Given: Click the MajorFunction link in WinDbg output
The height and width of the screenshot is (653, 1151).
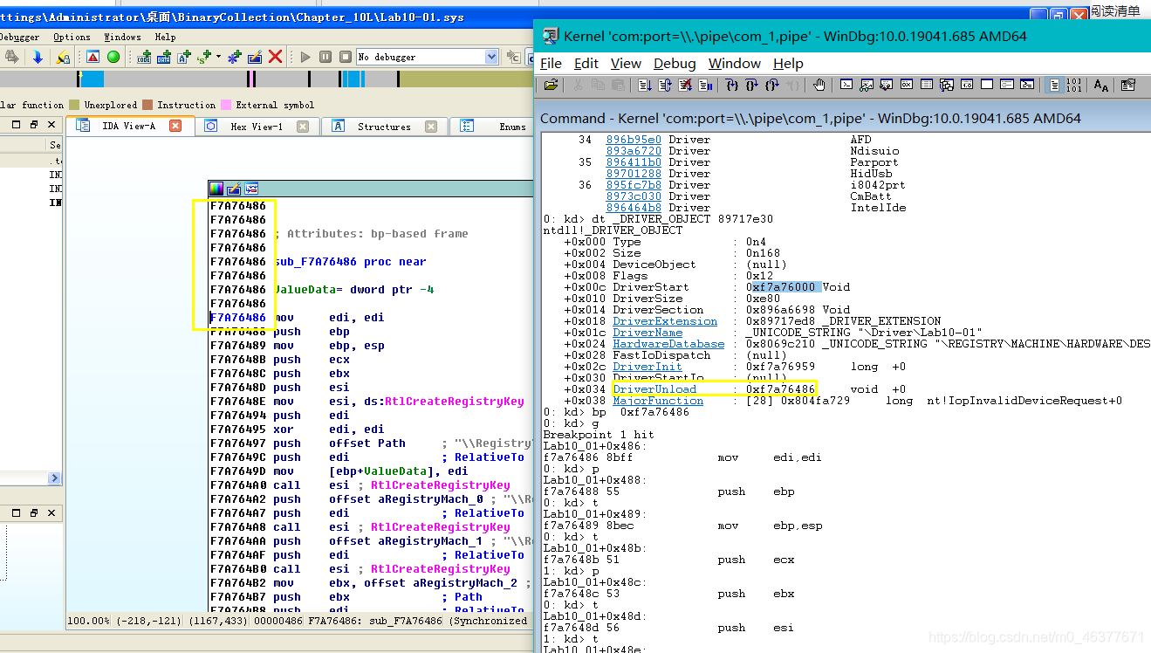Looking at the screenshot, I should pos(658,401).
